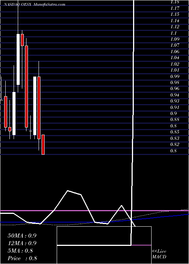This screenshot has width=189, height=264.
Task: Click the 0.93 price axis label
Action: click(x=175, y=101)
